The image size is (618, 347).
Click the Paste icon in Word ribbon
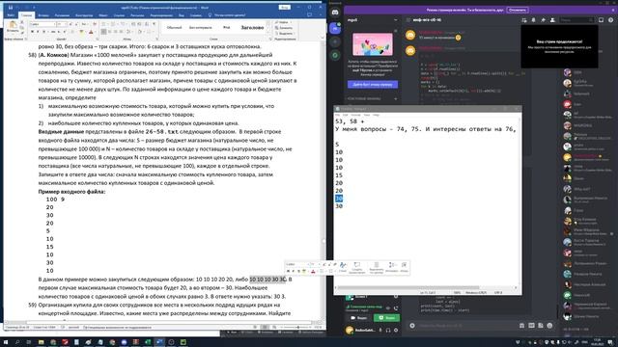click(13, 27)
